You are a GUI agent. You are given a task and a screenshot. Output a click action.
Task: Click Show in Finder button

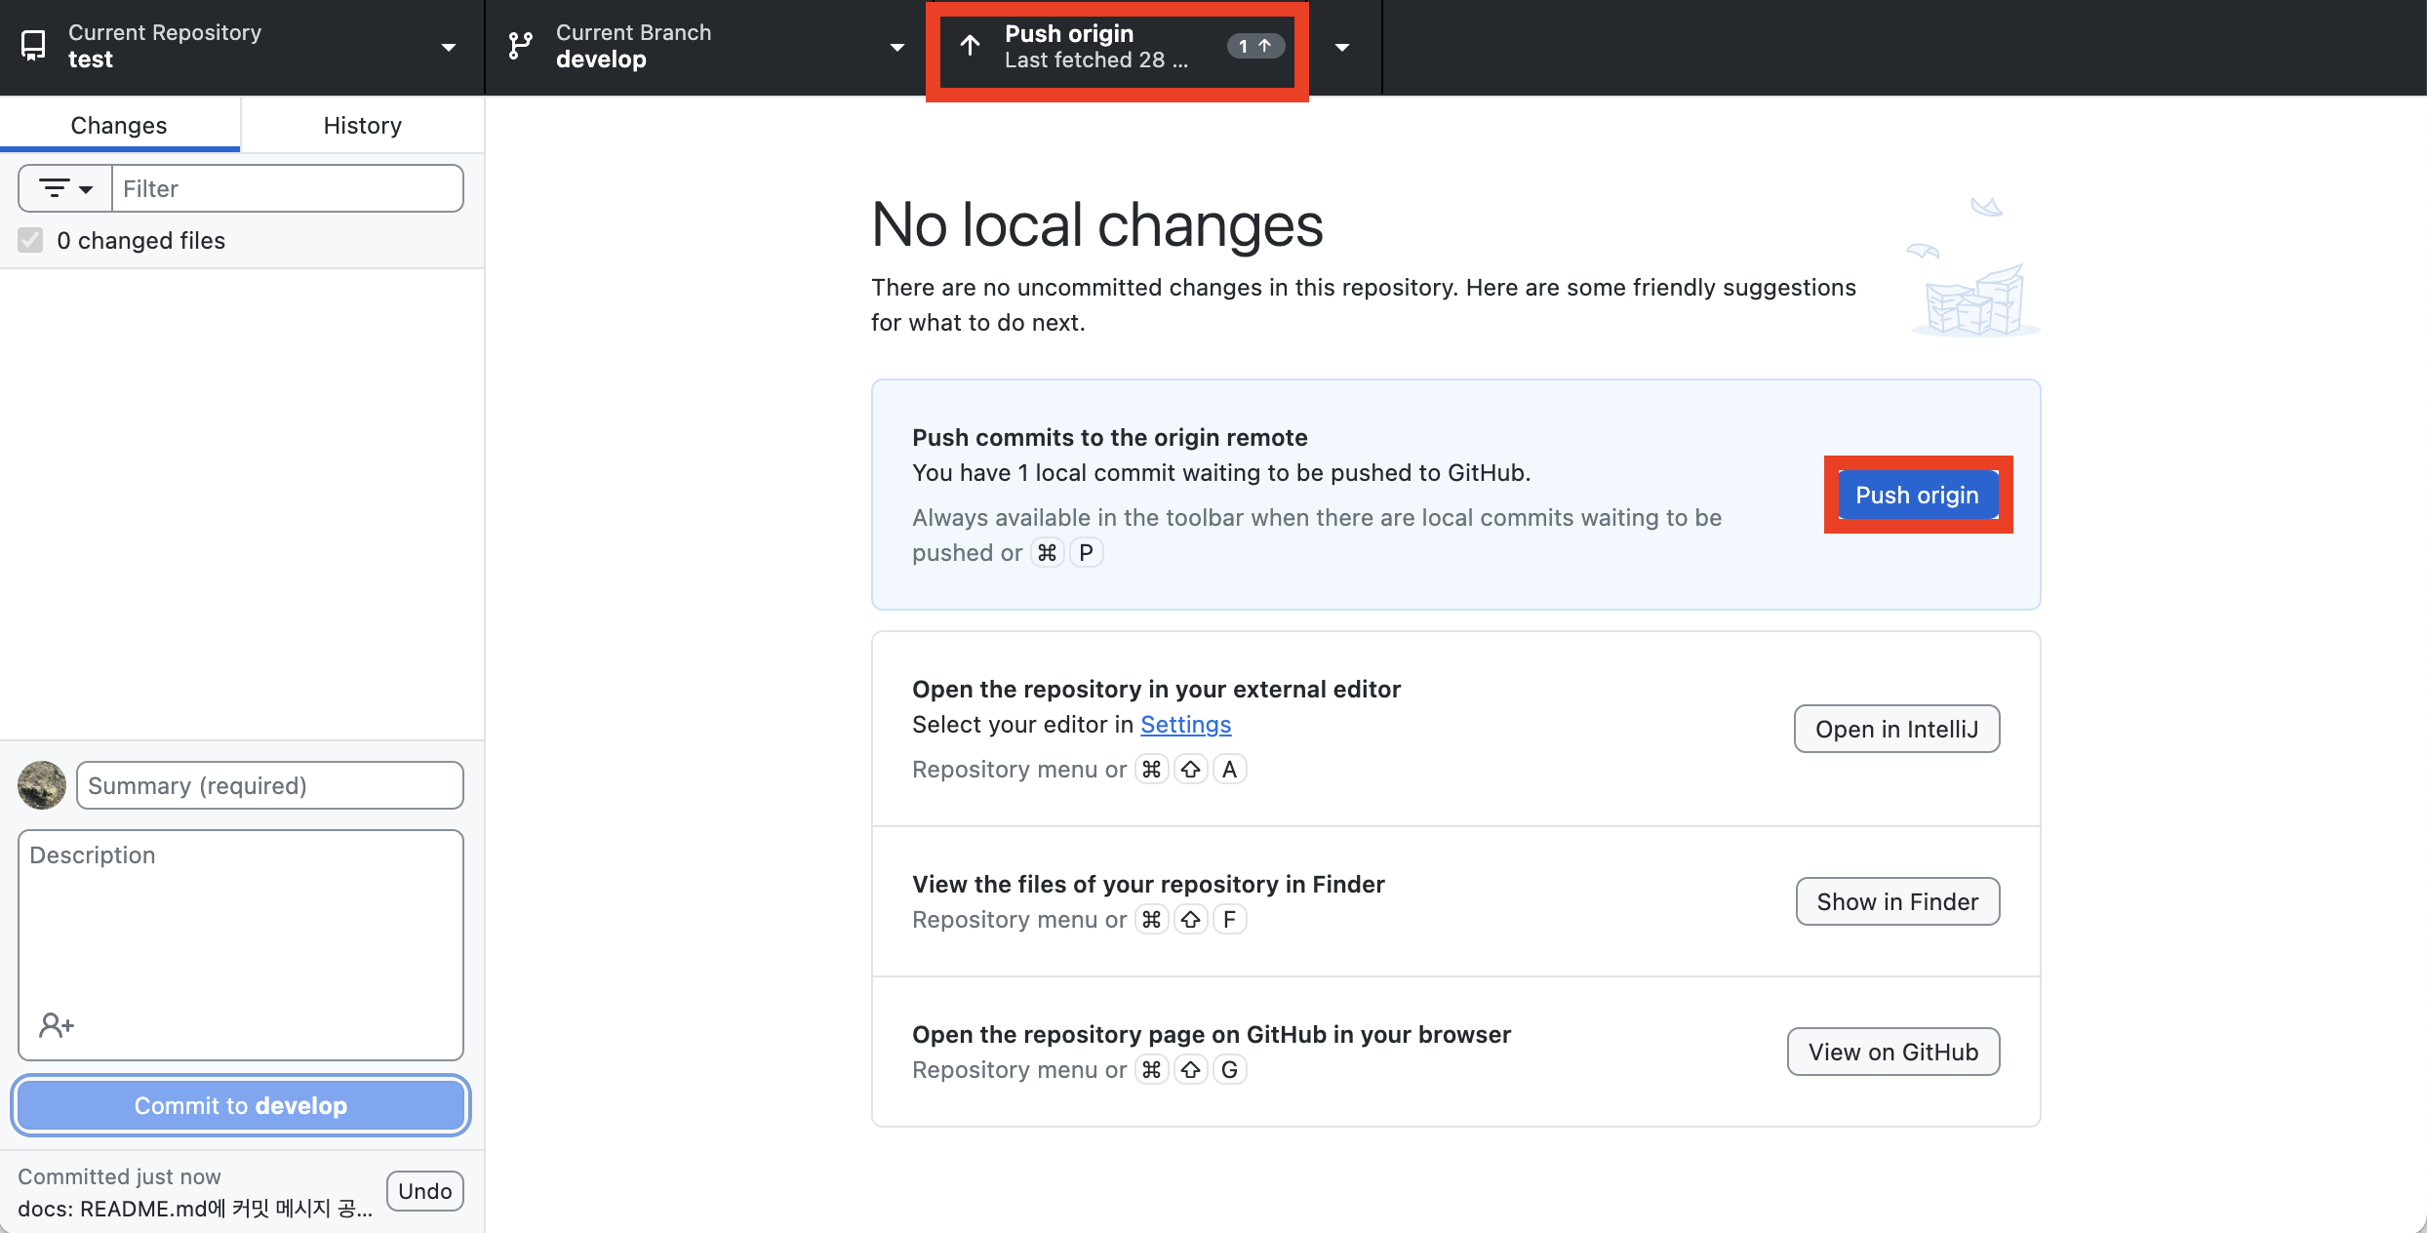coord(1897,901)
